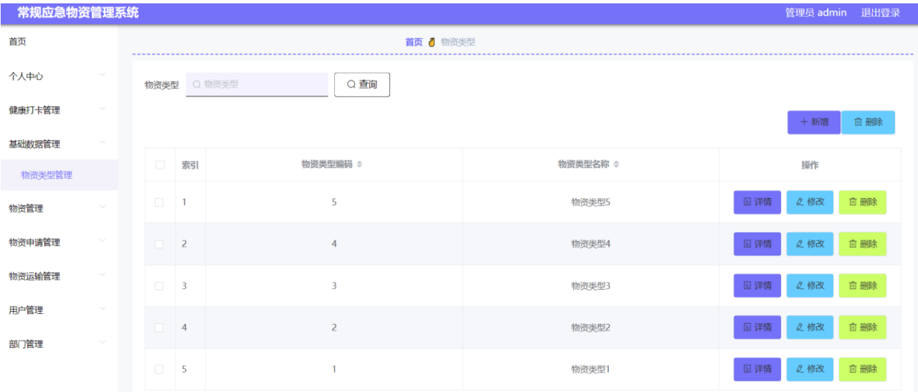Click the trash icon on the top 删除 button

[x=858, y=122]
